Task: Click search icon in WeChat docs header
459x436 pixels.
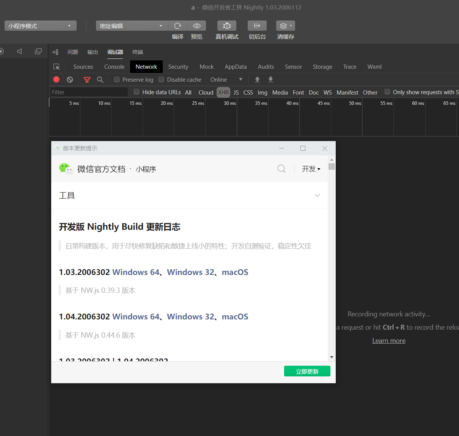Action: [x=281, y=169]
